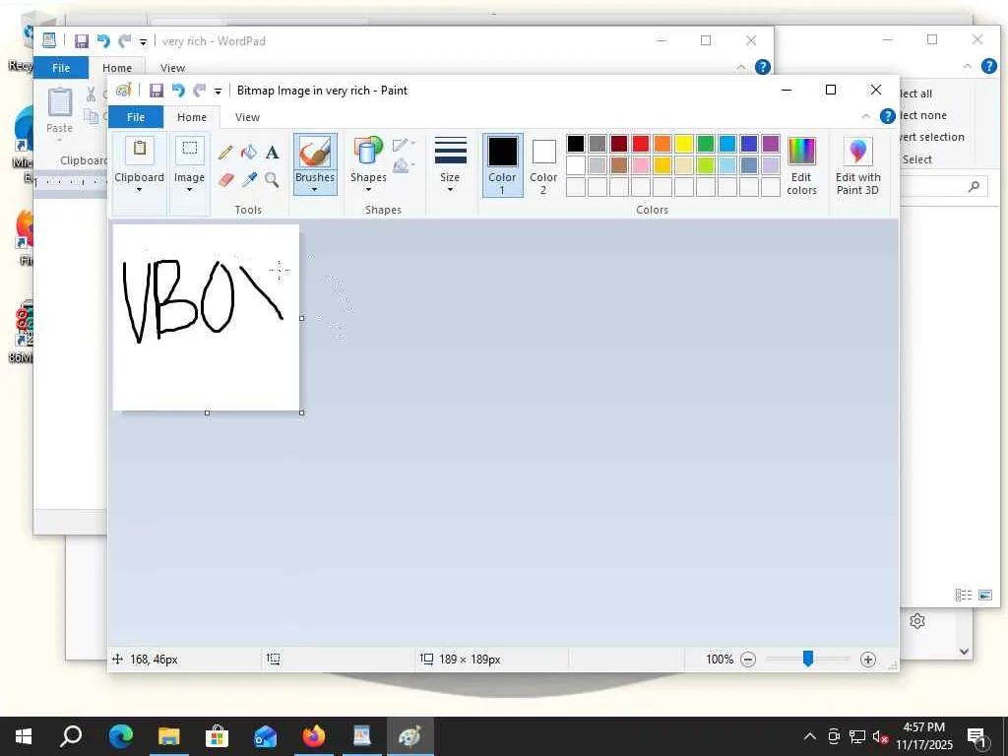
Task: Collapse the WordPad ribbon with the chevron
Action: pos(741,67)
